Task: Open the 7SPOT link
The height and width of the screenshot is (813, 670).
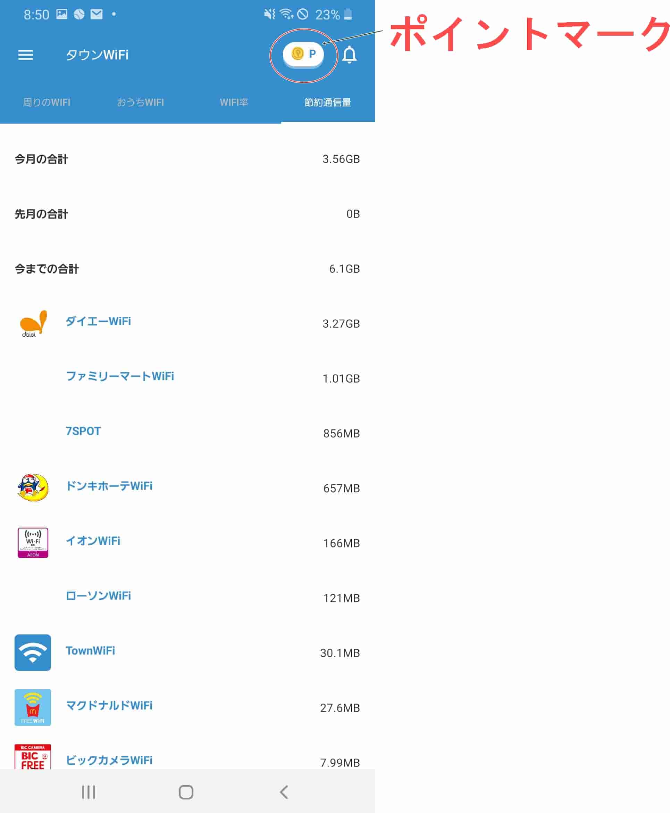Action: (x=83, y=431)
